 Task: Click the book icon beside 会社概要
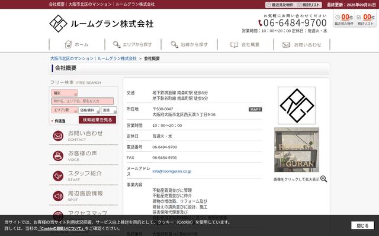234,45
